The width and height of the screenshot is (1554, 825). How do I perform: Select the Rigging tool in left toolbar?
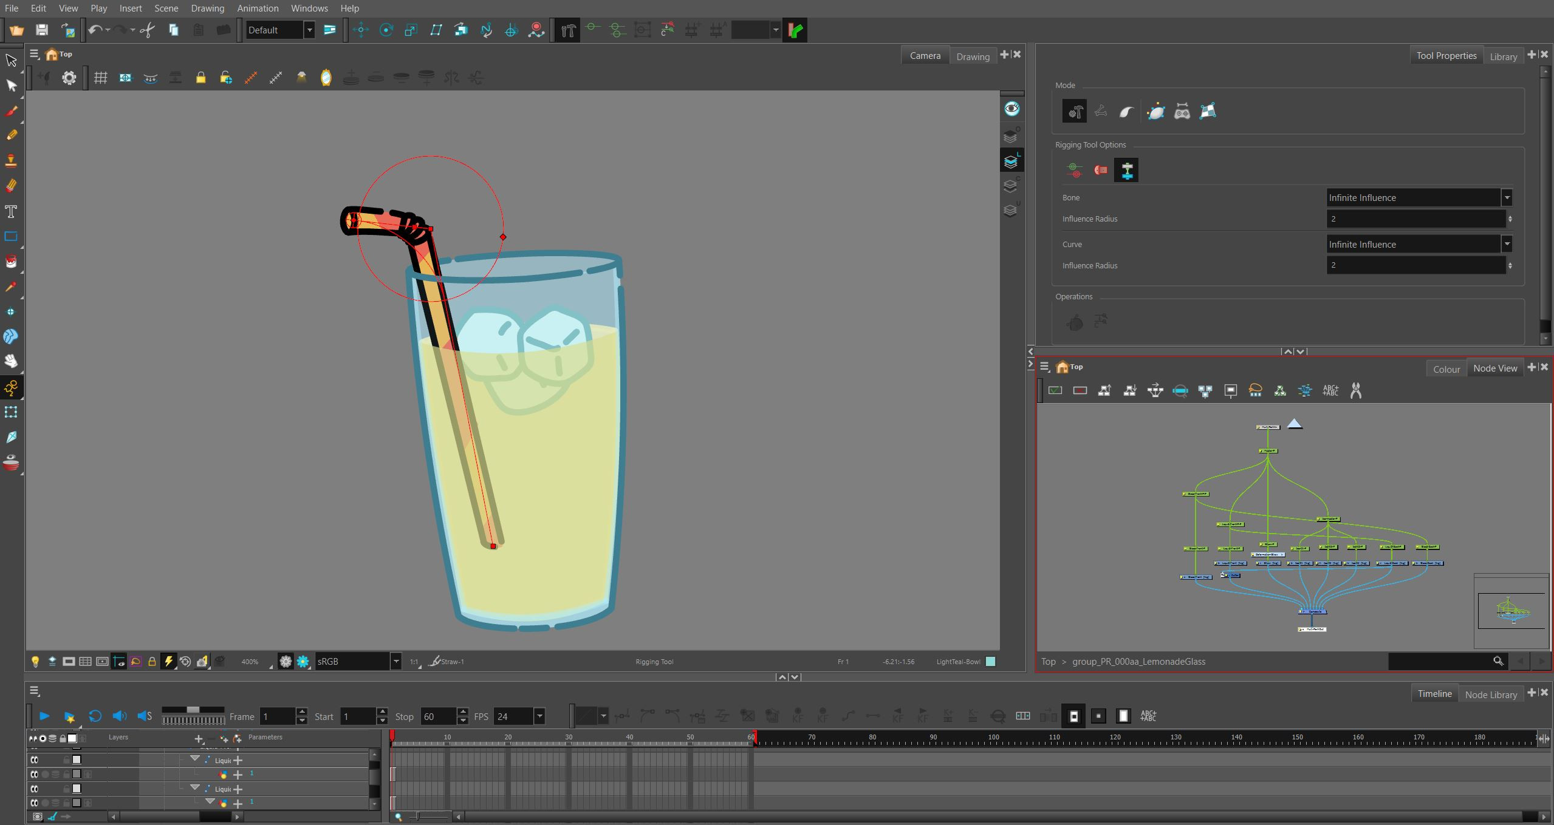click(11, 387)
